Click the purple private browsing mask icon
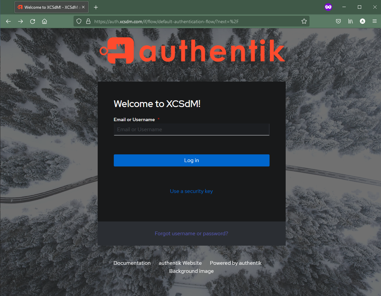 tap(328, 7)
